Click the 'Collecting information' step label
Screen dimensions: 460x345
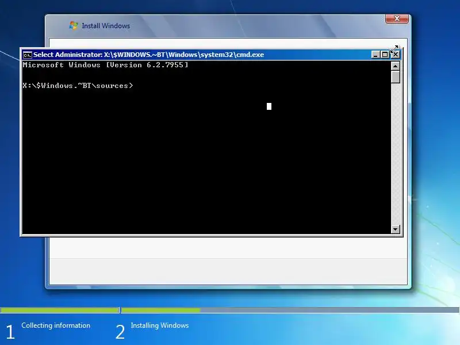coord(56,325)
